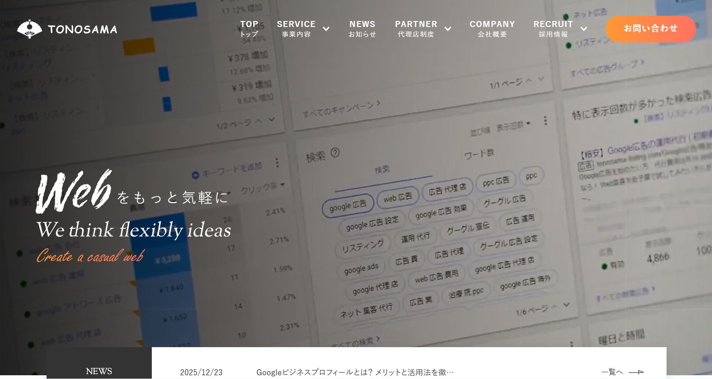Screen dimensions: 712x379
Task: Open the Googleビジネスプロフィール news headline
Action: click(355, 372)
